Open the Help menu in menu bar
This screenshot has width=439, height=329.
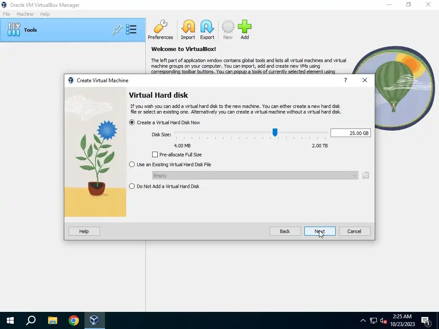(x=45, y=14)
